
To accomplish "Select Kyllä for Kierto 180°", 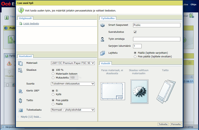I will point(53,95).
